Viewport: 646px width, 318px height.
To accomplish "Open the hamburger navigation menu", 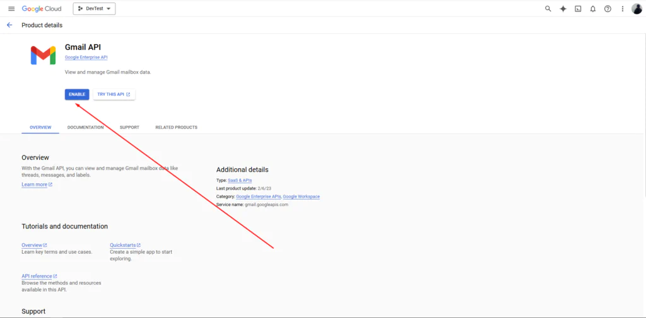I will pos(11,9).
